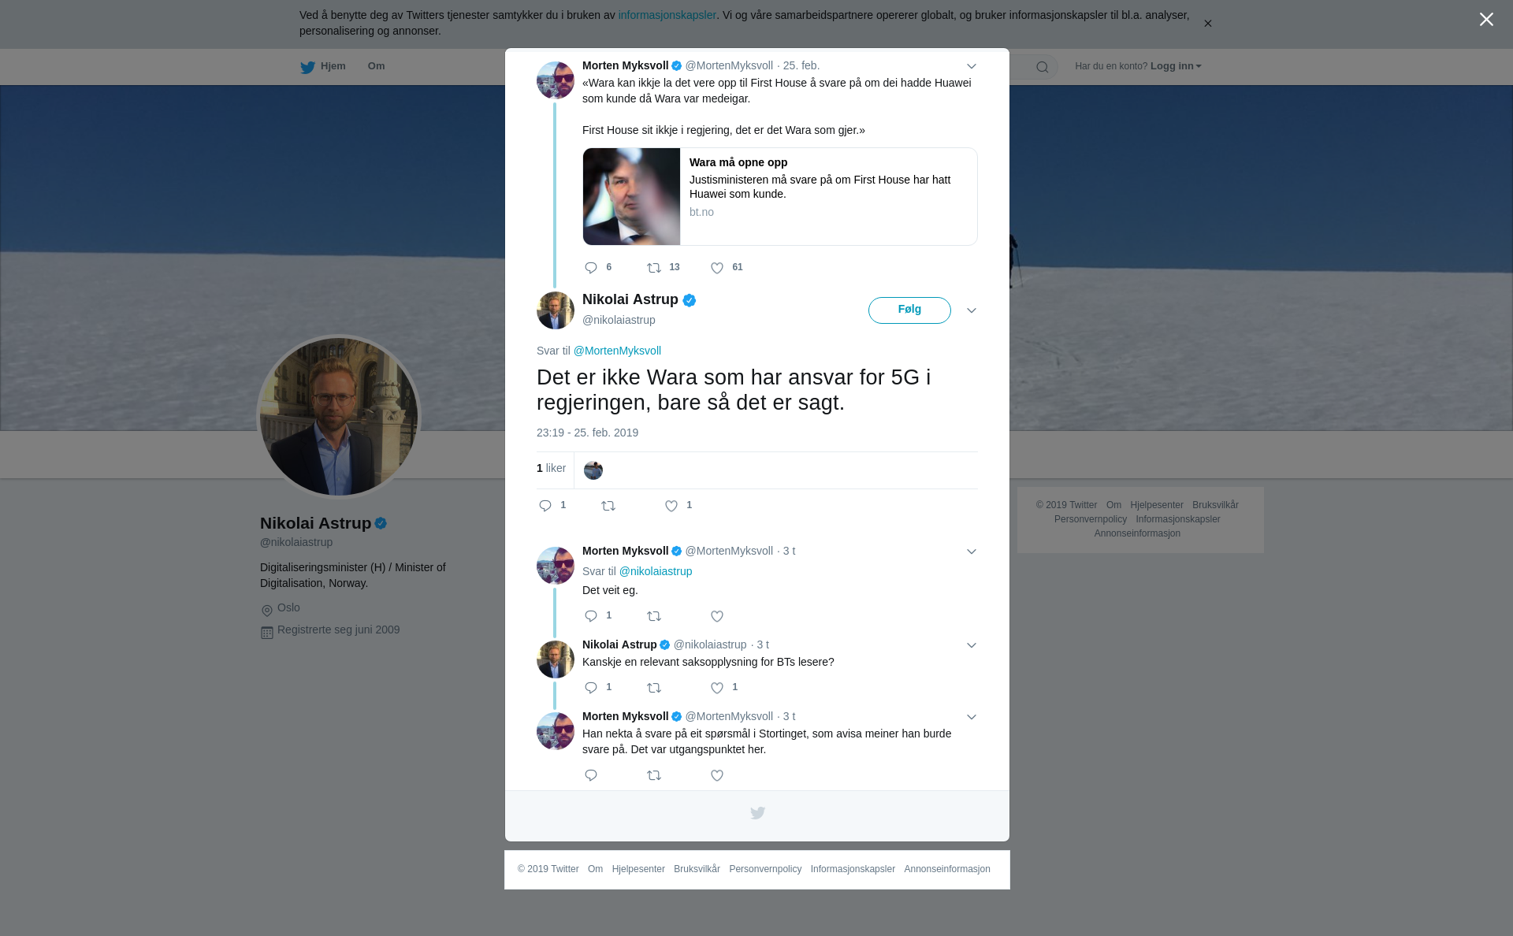Open options caret on 'Det veit eg.' tweet

click(972, 552)
